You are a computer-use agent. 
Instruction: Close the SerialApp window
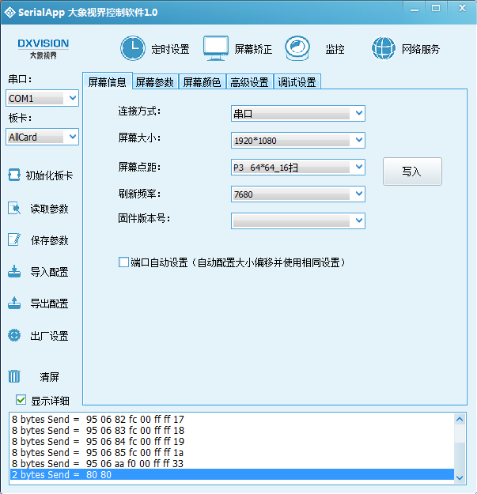tap(462, 9)
